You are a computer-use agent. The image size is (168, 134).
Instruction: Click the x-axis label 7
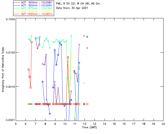tap(35, 124)
